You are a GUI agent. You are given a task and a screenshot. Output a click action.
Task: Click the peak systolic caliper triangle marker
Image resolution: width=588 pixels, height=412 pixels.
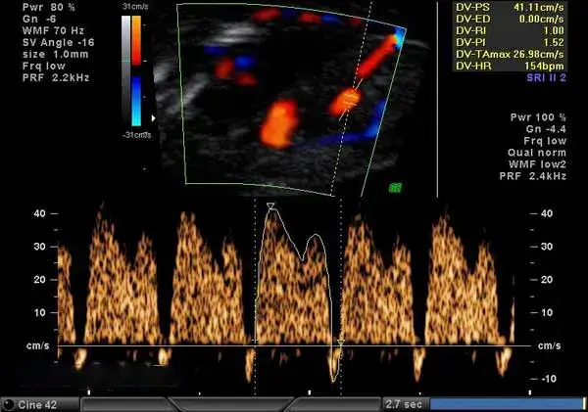(x=270, y=206)
